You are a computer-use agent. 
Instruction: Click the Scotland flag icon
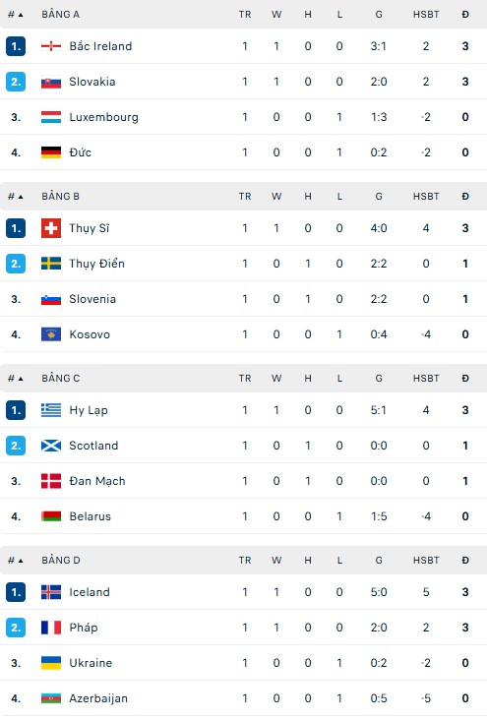[x=51, y=446]
